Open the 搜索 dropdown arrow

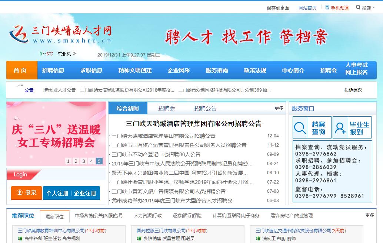(374, 8)
